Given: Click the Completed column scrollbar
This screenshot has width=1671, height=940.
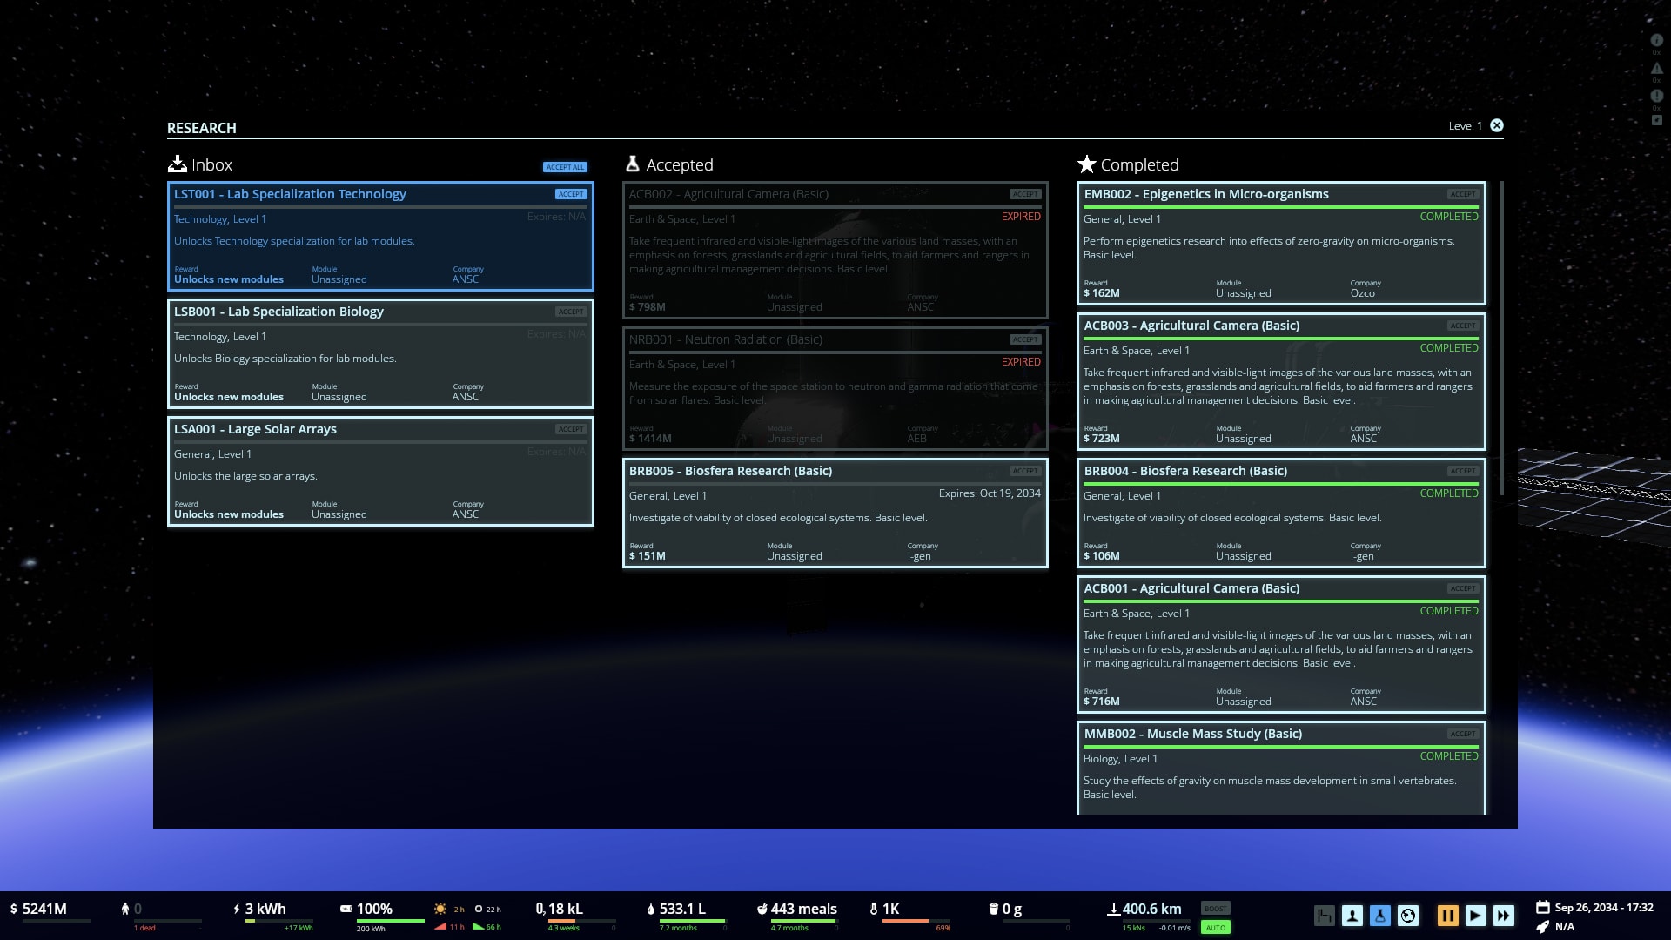Looking at the screenshot, I should click(1501, 339).
